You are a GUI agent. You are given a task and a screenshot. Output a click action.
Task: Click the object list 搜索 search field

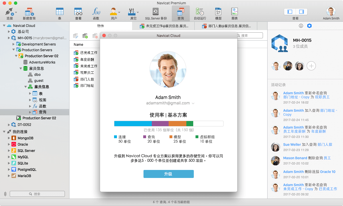click(250, 35)
